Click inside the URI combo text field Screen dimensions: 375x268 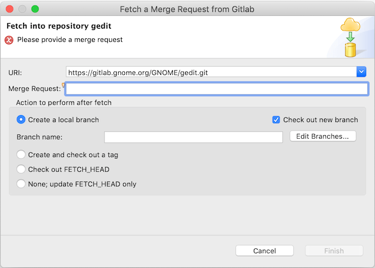pos(211,72)
